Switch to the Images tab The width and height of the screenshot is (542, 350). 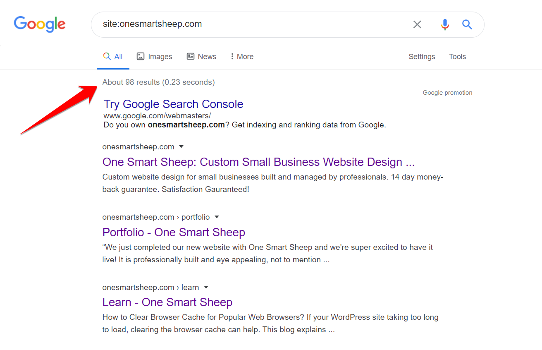(x=160, y=57)
